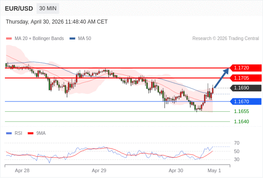Click the RSI 50 level label
This screenshot has width=263, height=178.
click(x=237, y=151)
